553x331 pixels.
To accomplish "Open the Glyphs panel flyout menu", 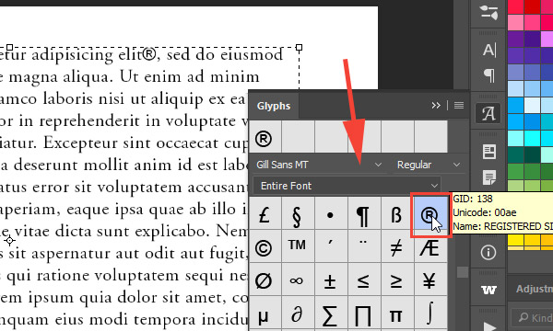I will click(458, 105).
